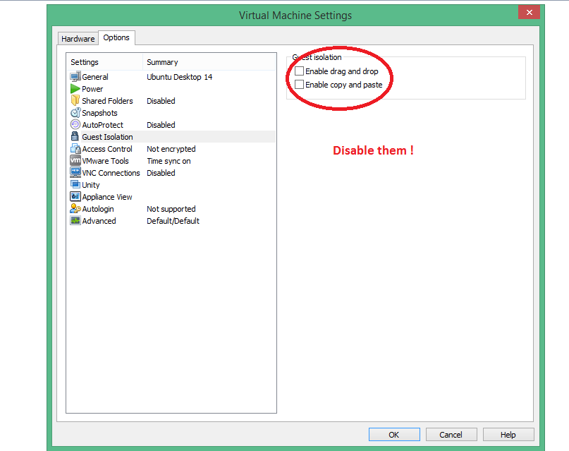Select the Advanced row label
569x451 pixels.
[x=99, y=221]
